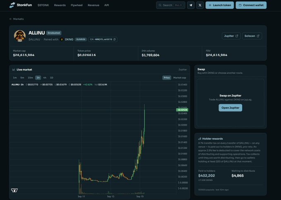Copy the contract address
The image size is (281, 200).
tap(114, 39)
